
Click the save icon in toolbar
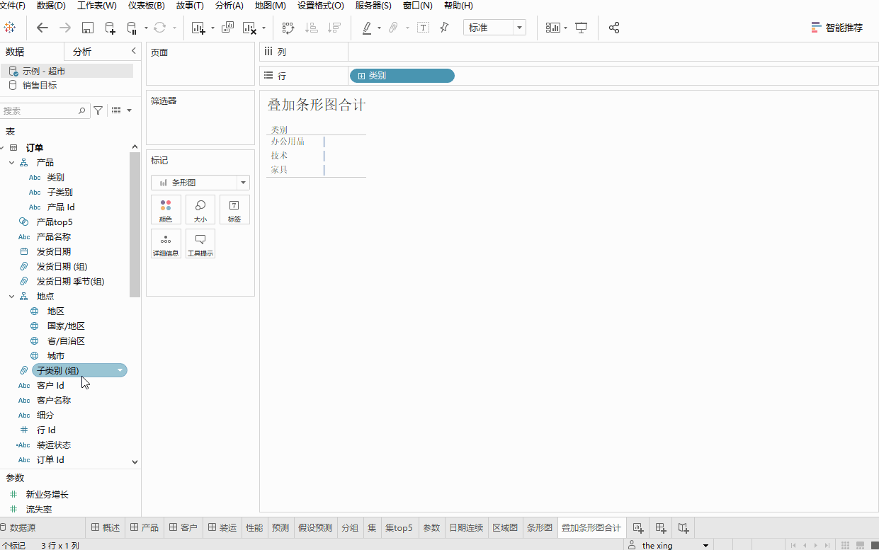pos(88,28)
